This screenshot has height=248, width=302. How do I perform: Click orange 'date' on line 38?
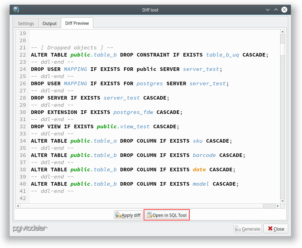[199, 170]
